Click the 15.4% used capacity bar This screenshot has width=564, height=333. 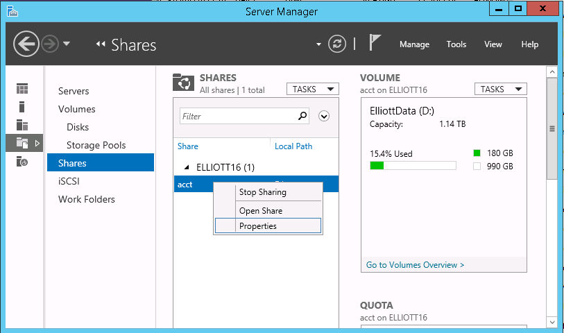[413, 165]
